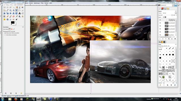Open the Werkzeuge menu
Image resolution: width=181 pixels, height=101 pixels.
coord(37,3)
